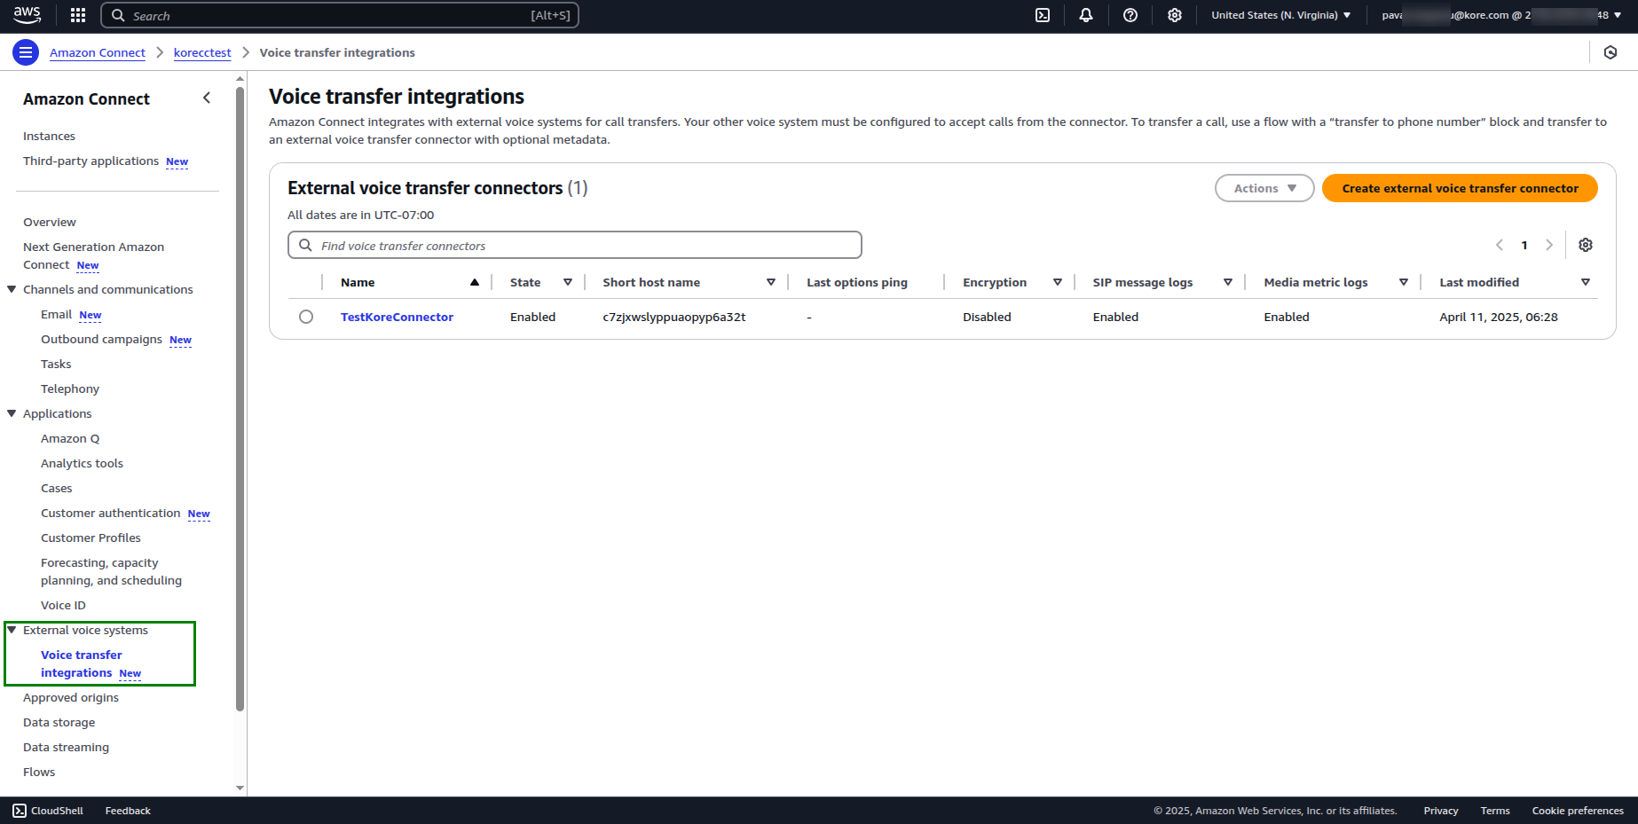The width and height of the screenshot is (1638, 824).
Task: Collapse the Amazon Connect side panel
Action: 207,98
